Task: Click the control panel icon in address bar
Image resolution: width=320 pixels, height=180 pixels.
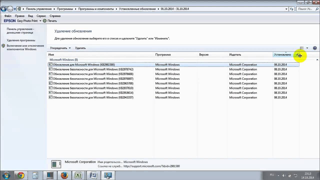Action: point(19,9)
